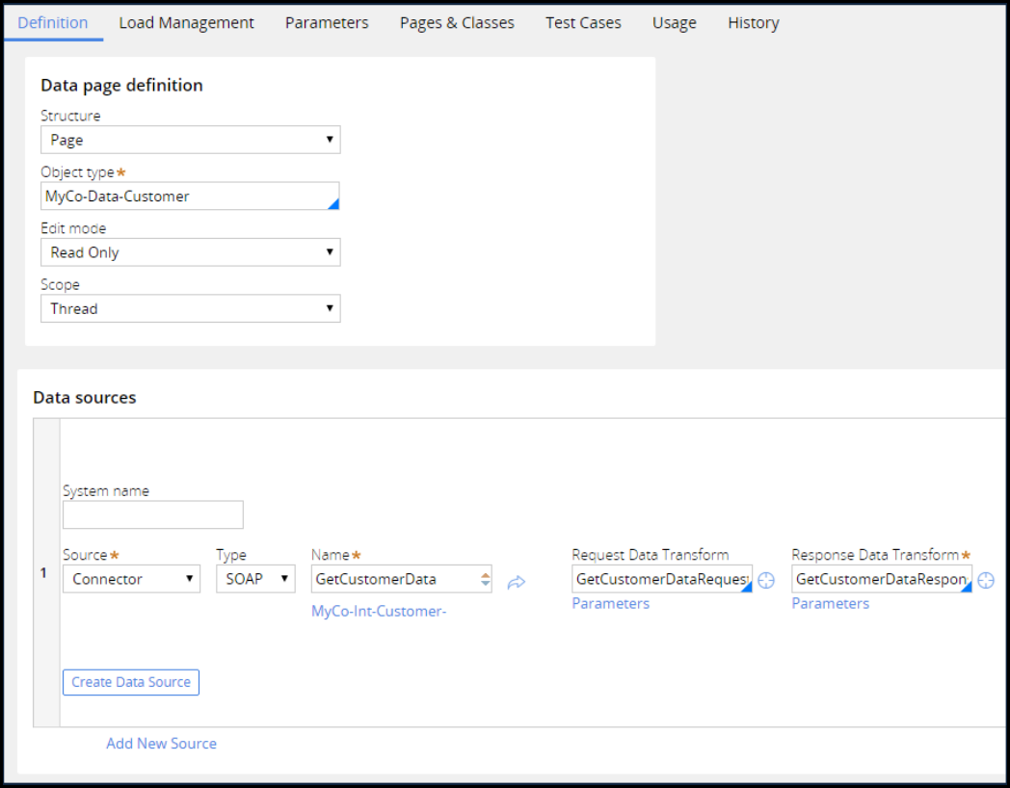The width and height of the screenshot is (1010, 788).
Task: Click the Create Data Source button
Action: pyautogui.click(x=131, y=682)
